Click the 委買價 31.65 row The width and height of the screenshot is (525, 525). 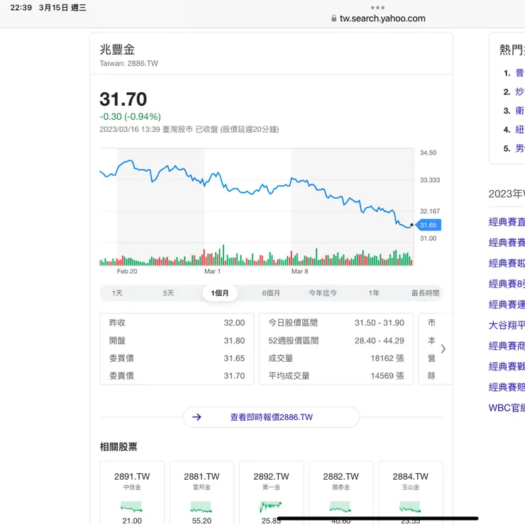pos(177,358)
